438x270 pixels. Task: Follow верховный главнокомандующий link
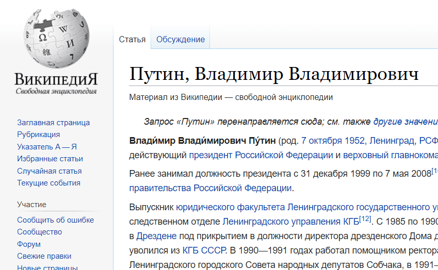pos(391,155)
